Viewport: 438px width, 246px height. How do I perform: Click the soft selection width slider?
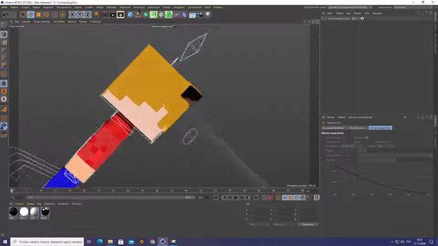395,160
